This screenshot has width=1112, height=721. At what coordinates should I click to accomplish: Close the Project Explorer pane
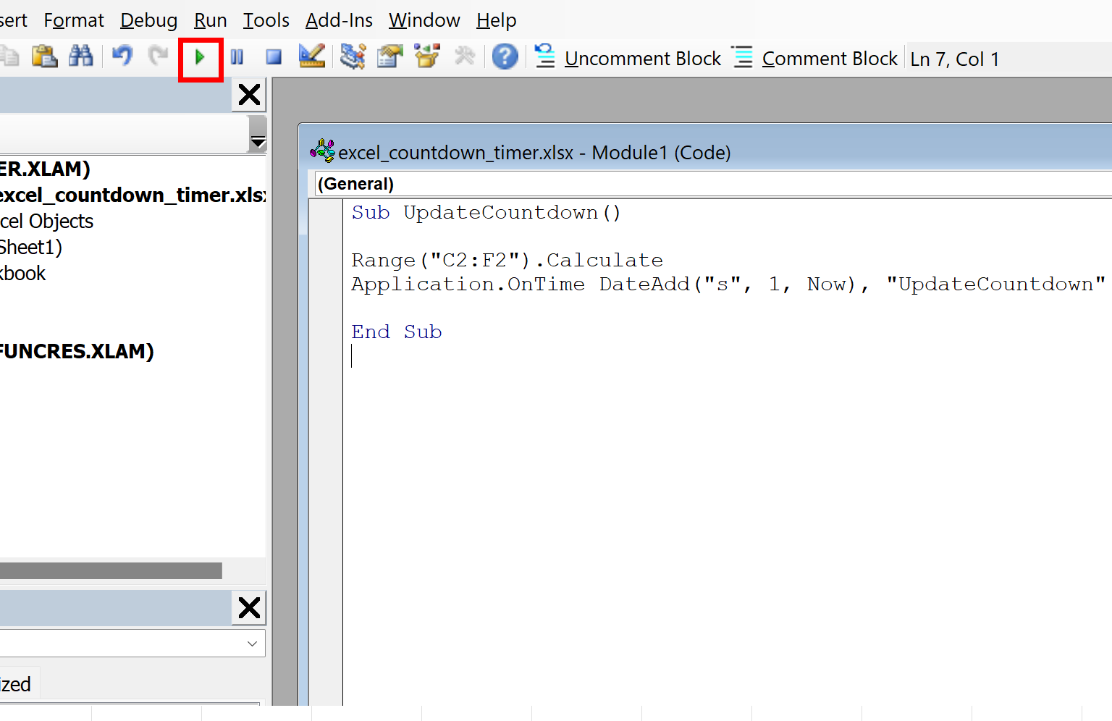(249, 95)
